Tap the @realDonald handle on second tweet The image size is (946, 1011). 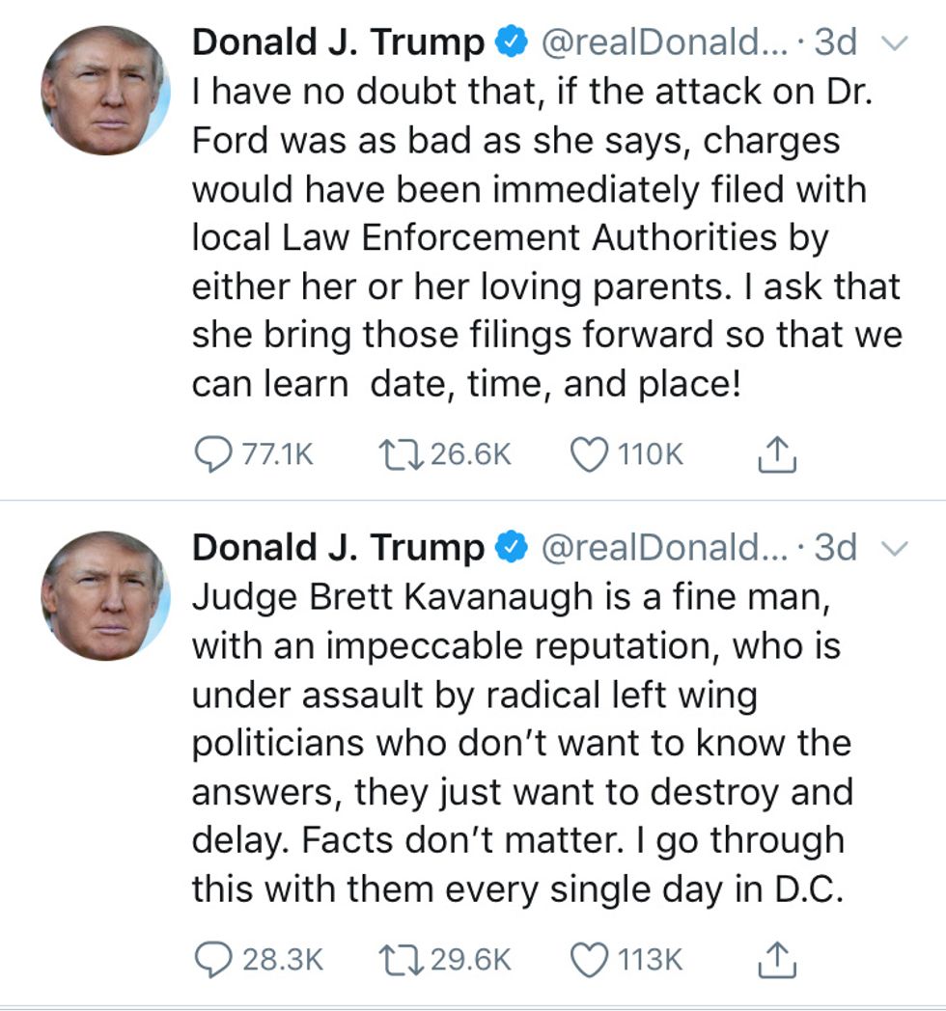666,548
